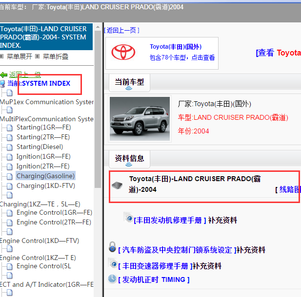
Task: Open Engine Control(1GR—FE) item
Action: coord(54,212)
